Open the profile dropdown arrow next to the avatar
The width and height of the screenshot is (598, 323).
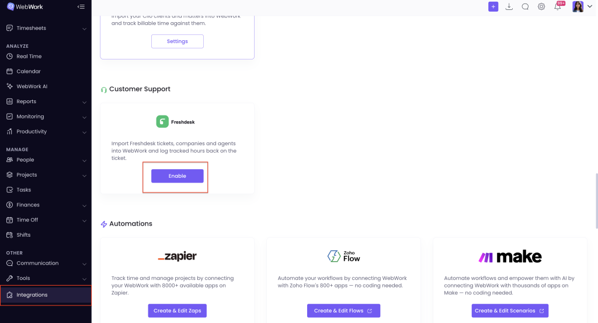(x=590, y=6)
